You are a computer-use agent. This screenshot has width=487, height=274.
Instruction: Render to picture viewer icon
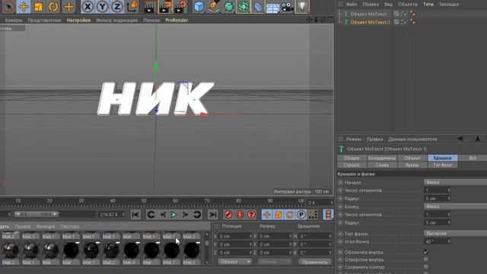[165, 7]
